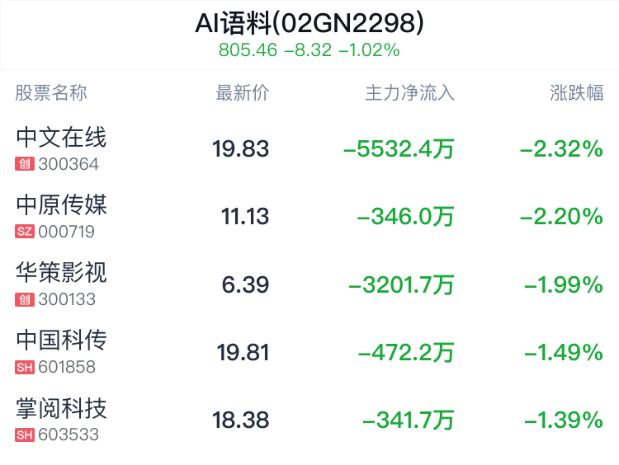Click the index value 805.46
This screenshot has height=465, width=619.
248,50
